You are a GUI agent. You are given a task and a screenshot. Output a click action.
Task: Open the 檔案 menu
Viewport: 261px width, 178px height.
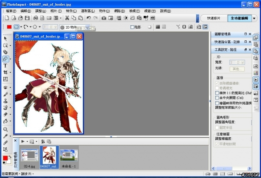tap(11, 11)
